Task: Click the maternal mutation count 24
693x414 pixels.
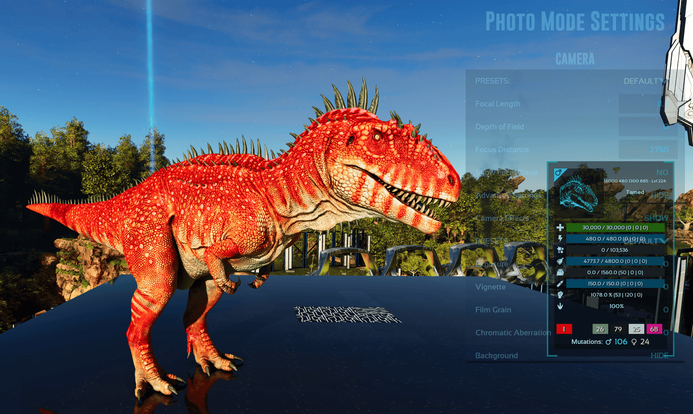Action: coord(645,342)
